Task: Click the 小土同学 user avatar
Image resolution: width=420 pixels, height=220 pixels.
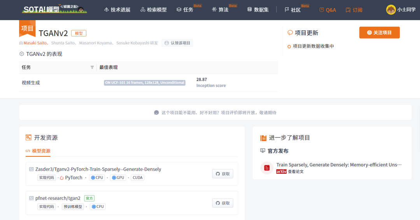Action: [391, 10]
